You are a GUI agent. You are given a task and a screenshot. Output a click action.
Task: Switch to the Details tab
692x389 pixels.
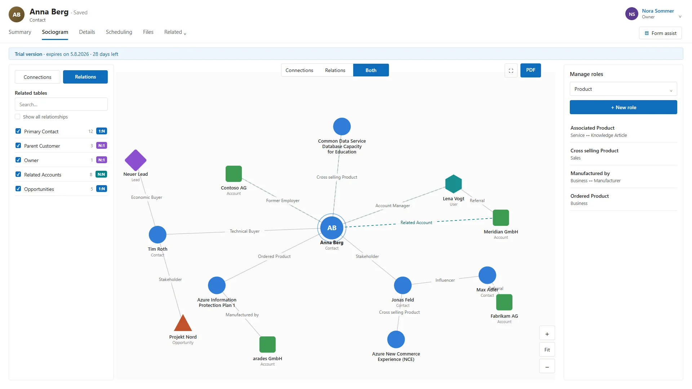point(87,32)
